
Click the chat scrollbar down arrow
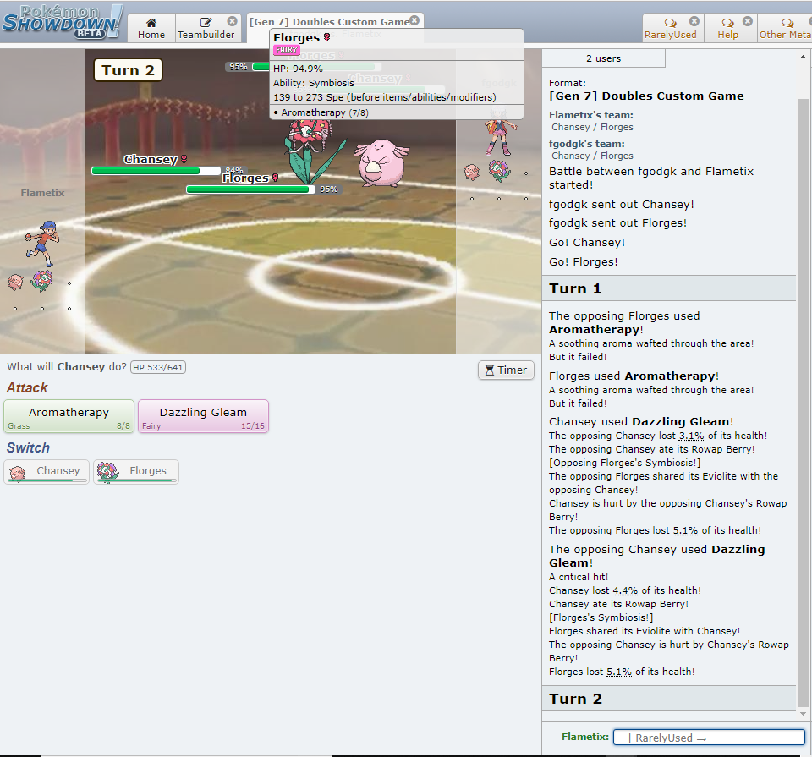(x=803, y=714)
